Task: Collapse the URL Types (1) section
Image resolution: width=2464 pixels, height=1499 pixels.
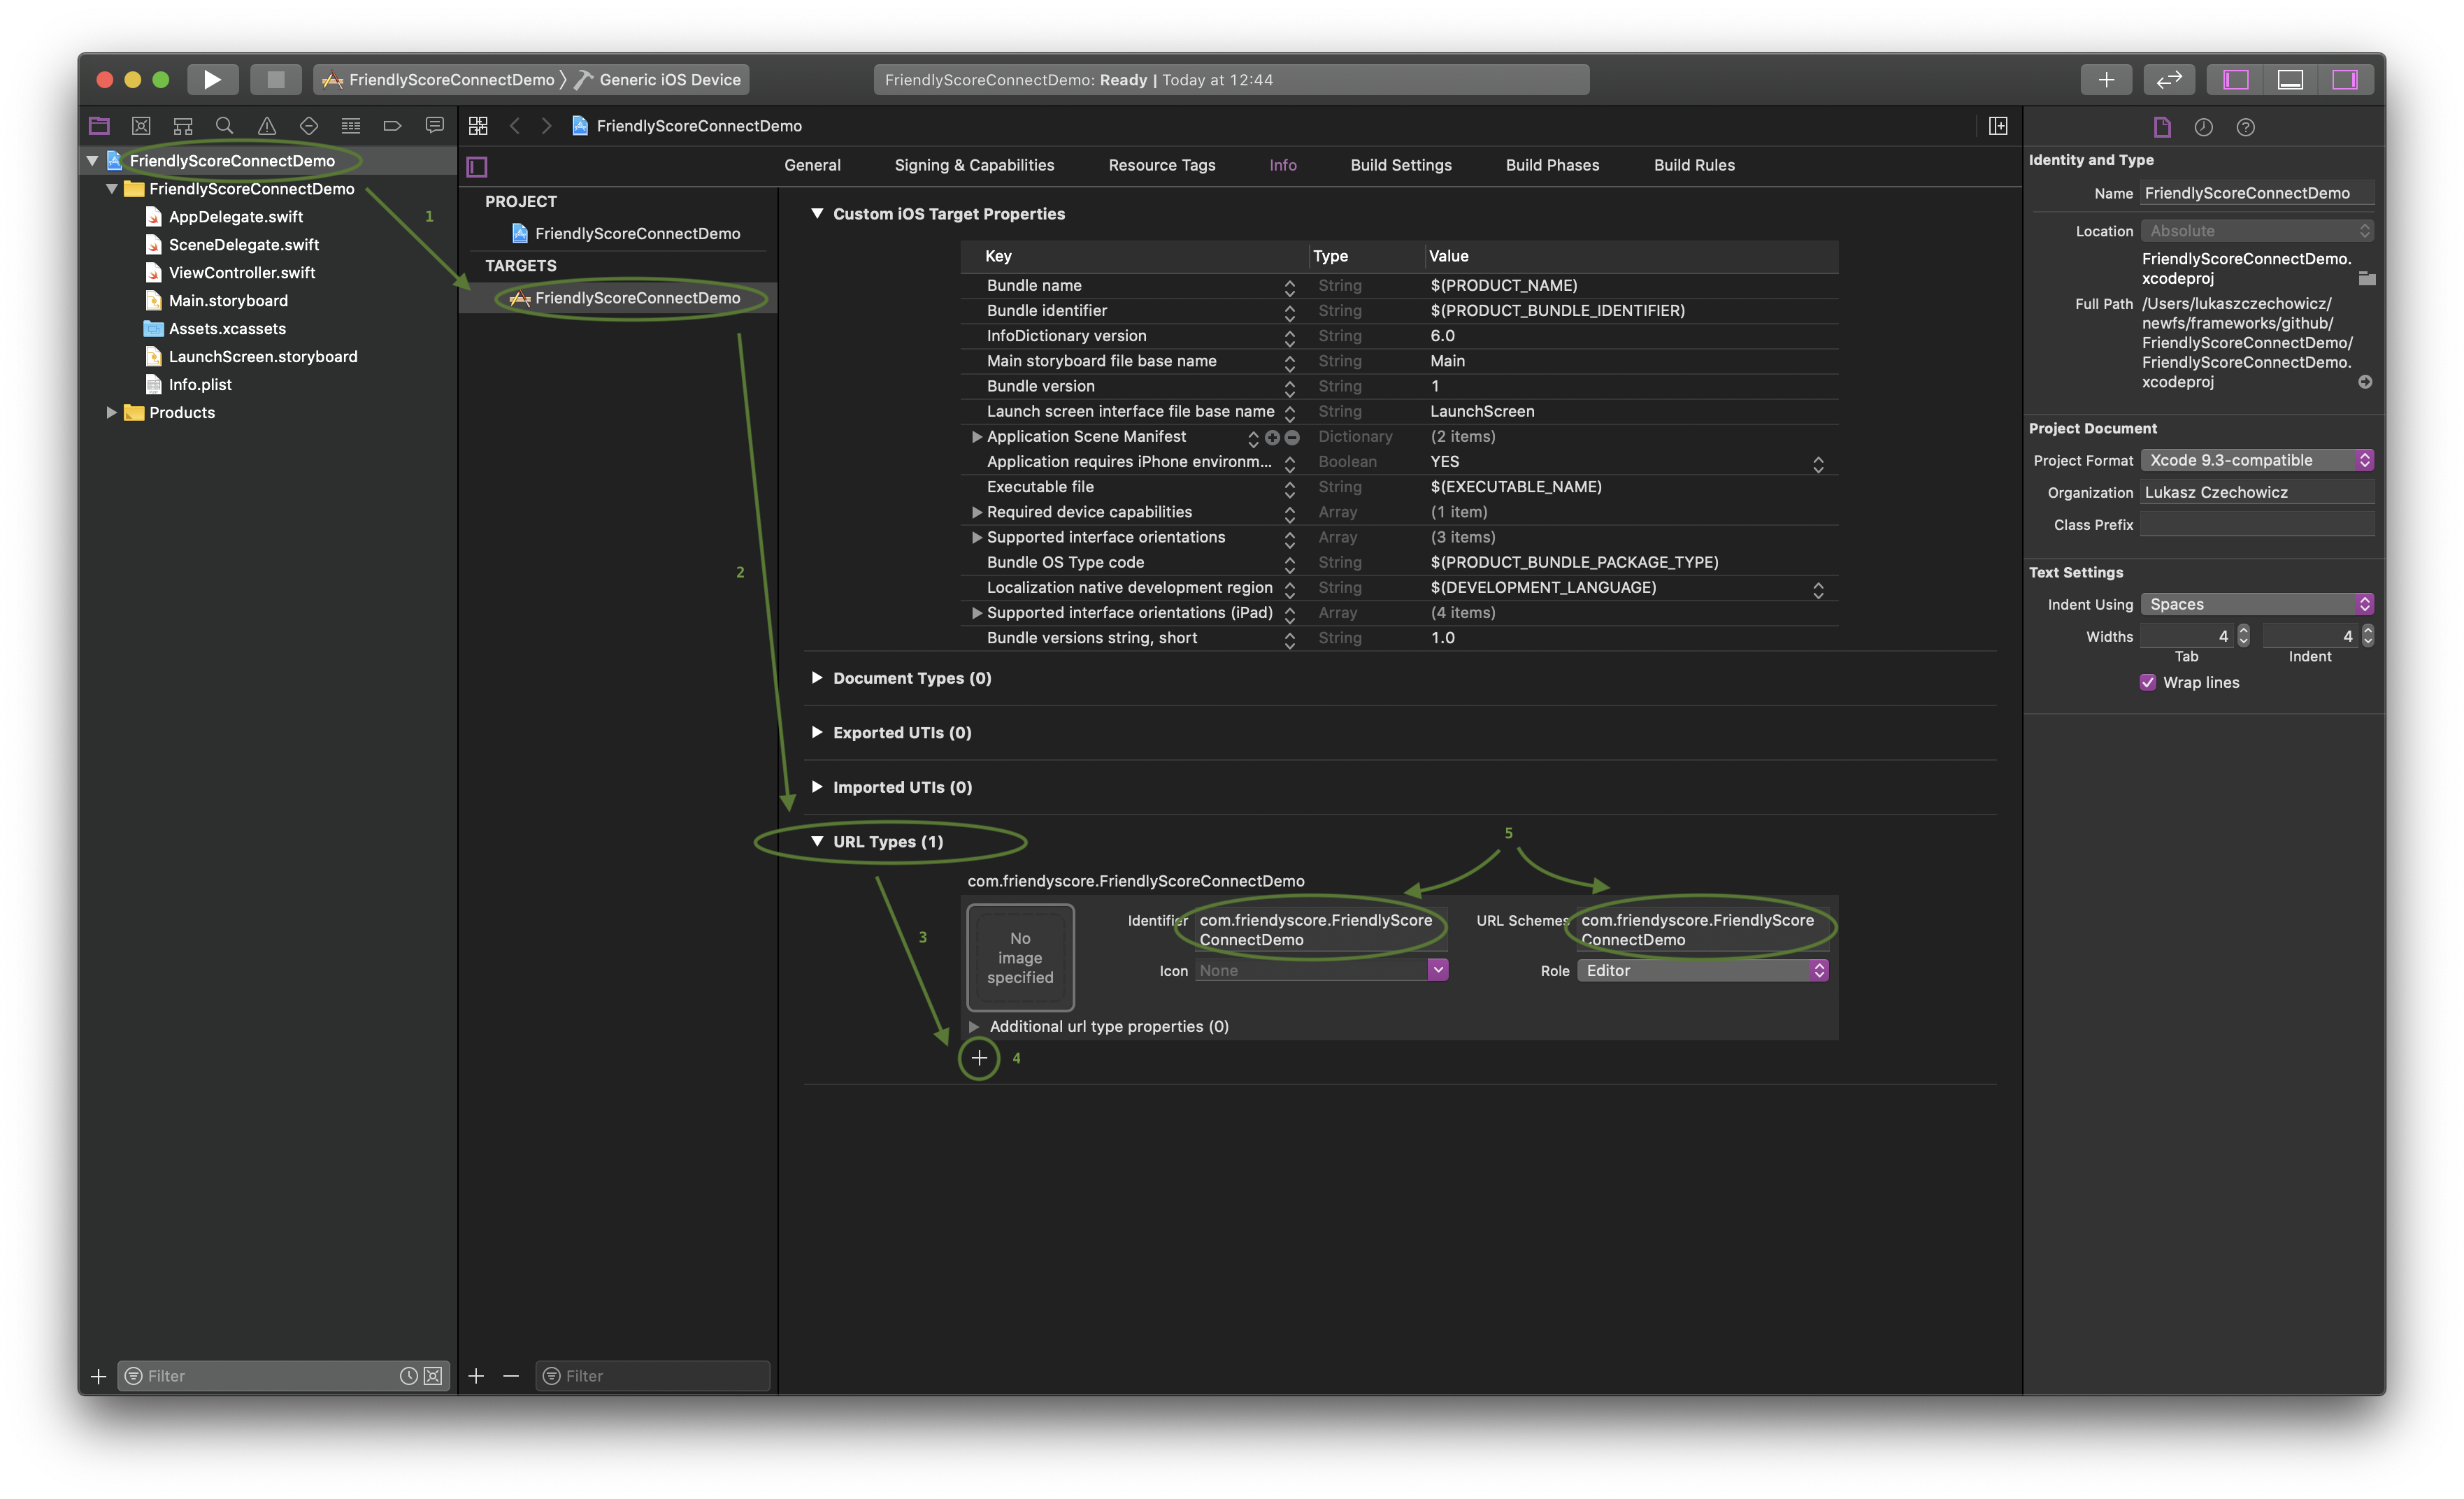Action: [817, 841]
